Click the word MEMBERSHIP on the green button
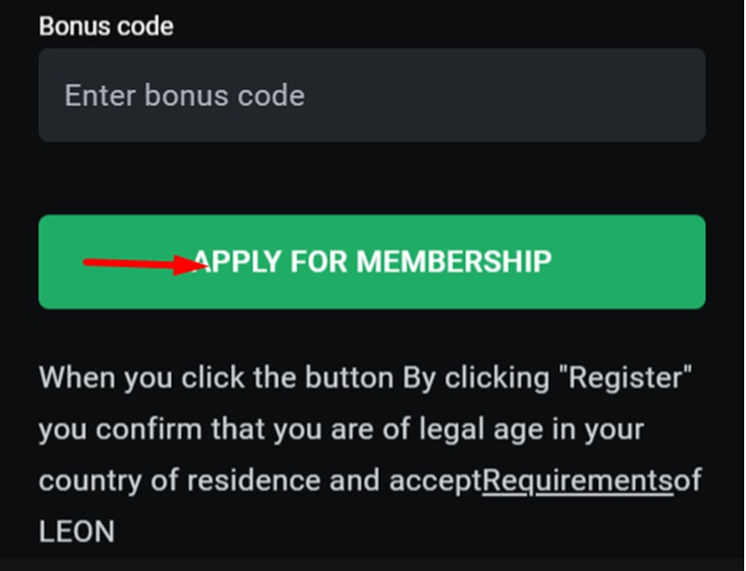This screenshot has width=746, height=571. pyautogui.click(x=453, y=262)
